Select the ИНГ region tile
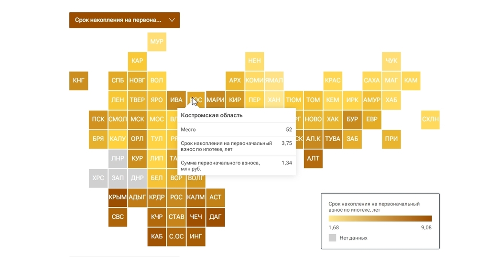This screenshot has width=500, height=257. [x=196, y=236]
